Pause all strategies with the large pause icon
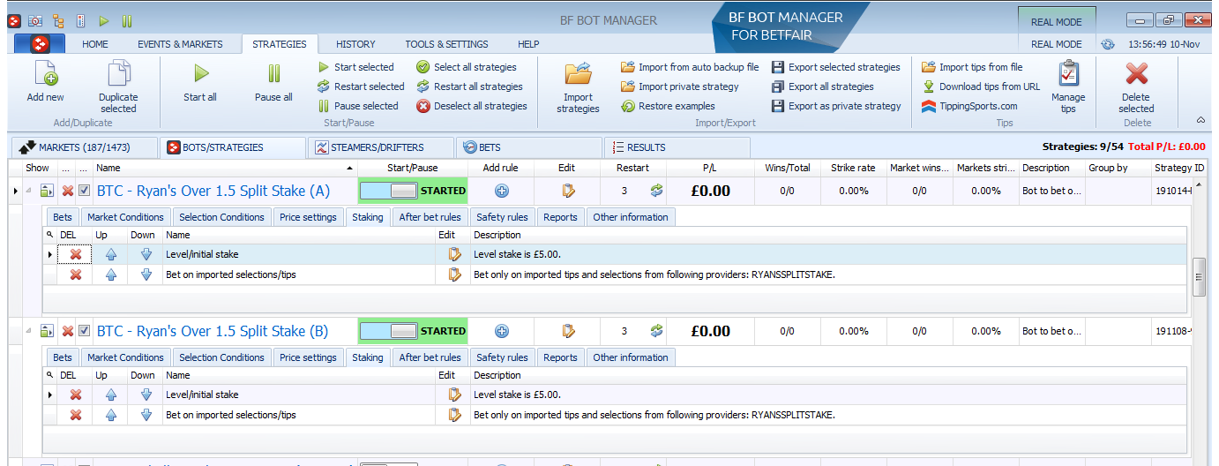Viewport: 1219px width, 466px height. (x=274, y=74)
